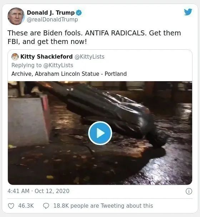The height and width of the screenshot is (217, 200).
Task: Open the 4:41 AM Oct 12, 2020 timestamp
Action: click(39, 191)
